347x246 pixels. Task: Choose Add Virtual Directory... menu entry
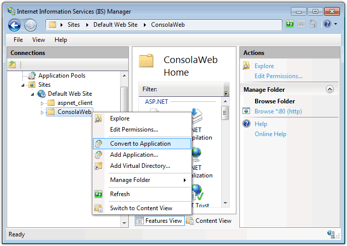pyautogui.click(x=142, y=166)
